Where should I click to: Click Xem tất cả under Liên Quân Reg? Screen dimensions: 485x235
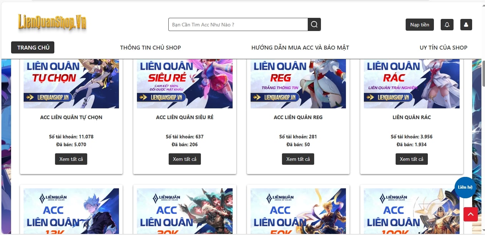[x=298, y=159]
